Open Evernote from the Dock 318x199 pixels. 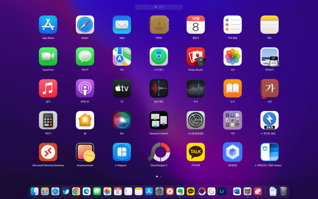[x=180, y=191]
